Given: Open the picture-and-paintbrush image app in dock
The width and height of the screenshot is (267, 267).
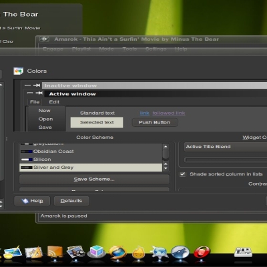Looking at the screenshot, I should 13,253.
